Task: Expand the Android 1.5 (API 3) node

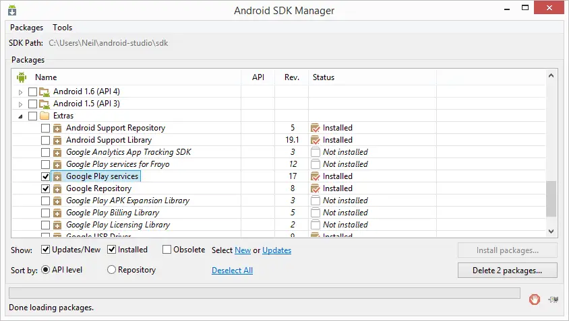Action: coord(21,104)
